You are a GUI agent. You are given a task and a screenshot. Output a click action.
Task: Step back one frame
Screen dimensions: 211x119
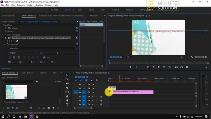(153, 67)
